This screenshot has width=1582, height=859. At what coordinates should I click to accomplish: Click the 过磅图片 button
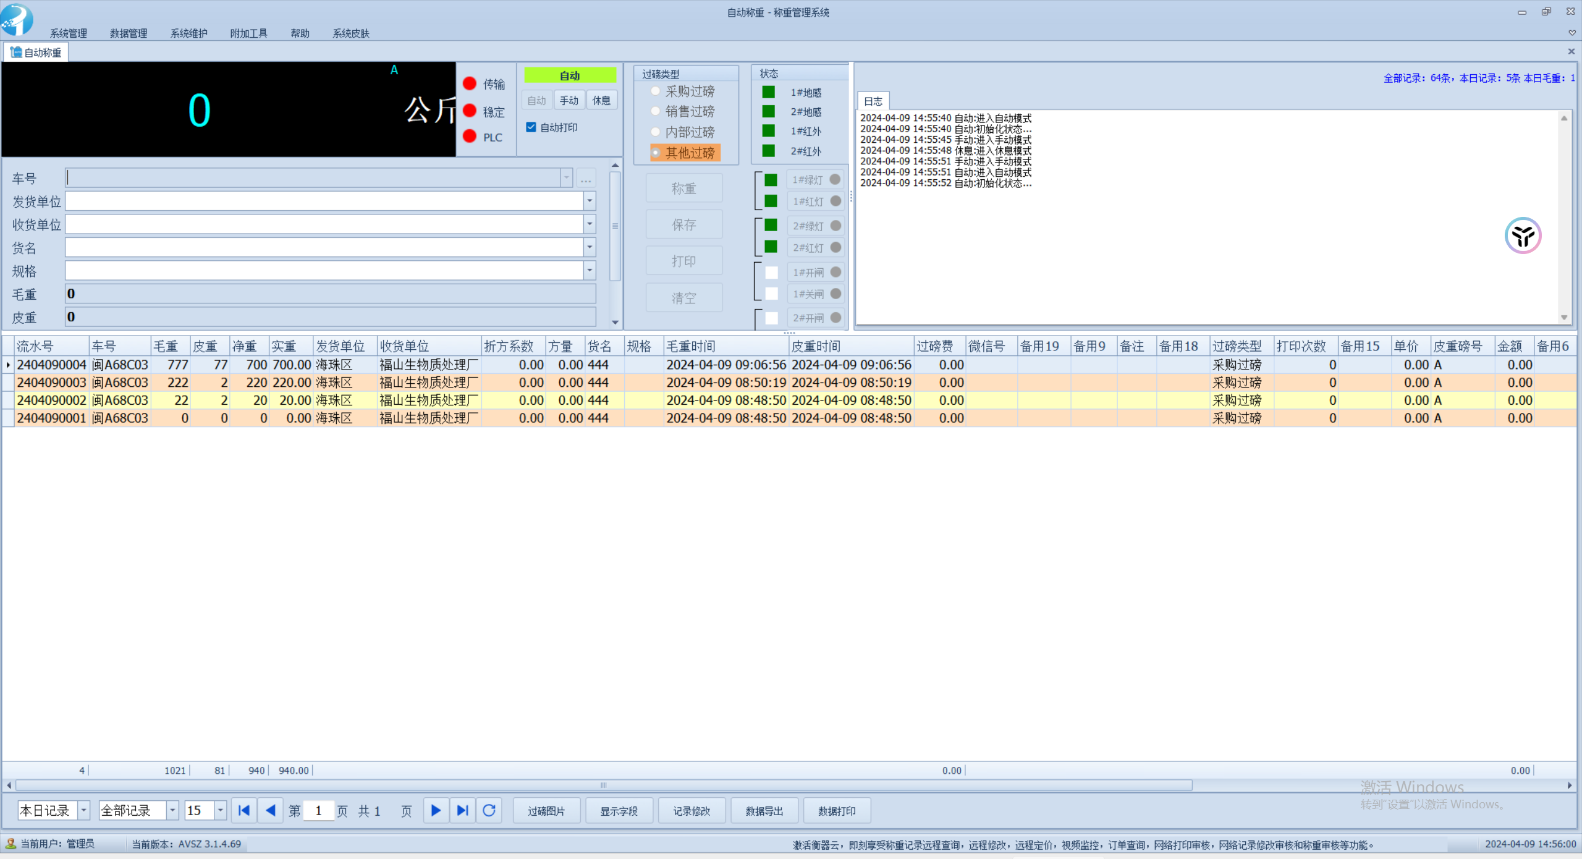click(x=546, y=811)
